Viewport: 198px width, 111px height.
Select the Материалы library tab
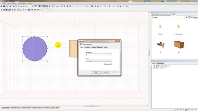167,15
